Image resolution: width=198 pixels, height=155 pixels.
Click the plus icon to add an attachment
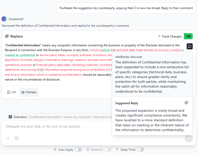point(8,138)
